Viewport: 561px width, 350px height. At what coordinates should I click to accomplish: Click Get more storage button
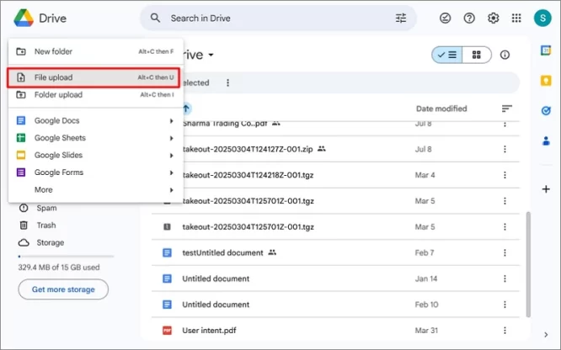click(63, 289)
